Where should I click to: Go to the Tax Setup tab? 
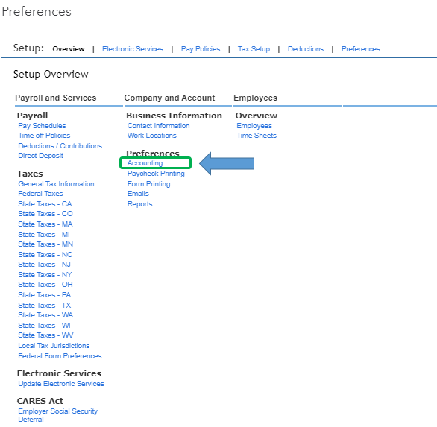(x=254, y=49)
